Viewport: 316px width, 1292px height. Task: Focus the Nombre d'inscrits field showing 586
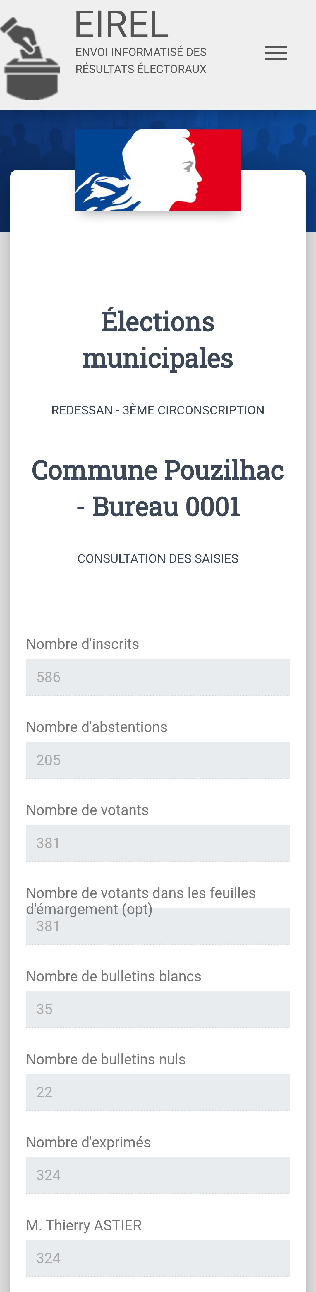click(x=158, y=677)
